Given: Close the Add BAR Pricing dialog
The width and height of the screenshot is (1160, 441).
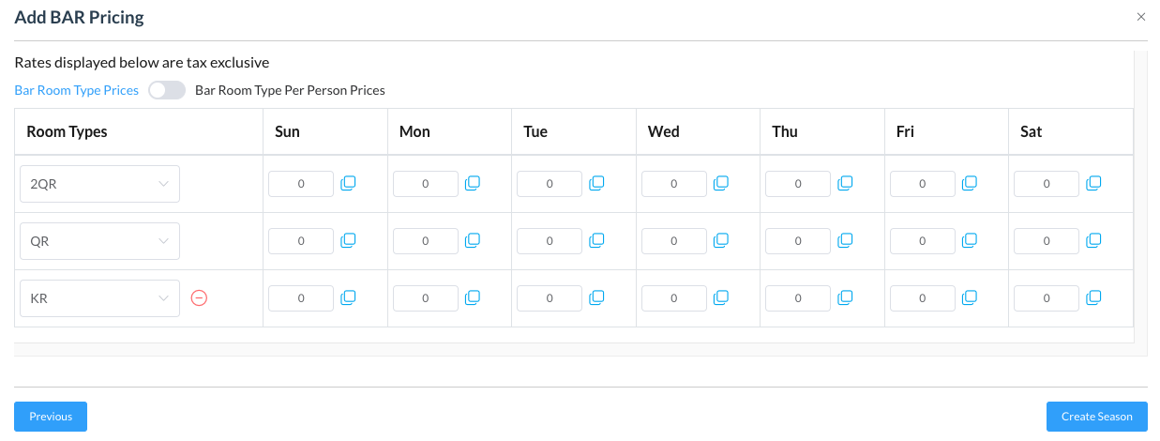Looking at the screenshot, I should [1140, 17].
